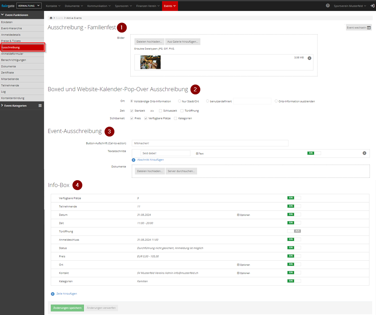Click plus icon beside Zeile hinzufügen
Image resolution: width=376 pixels, height=315 pixels.
point(52,294)
